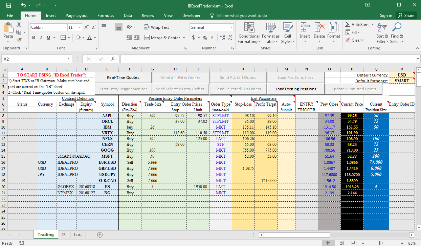Toggle bold formatting
The height and width of the screenshot is (246, 421).
coord(33,38)
